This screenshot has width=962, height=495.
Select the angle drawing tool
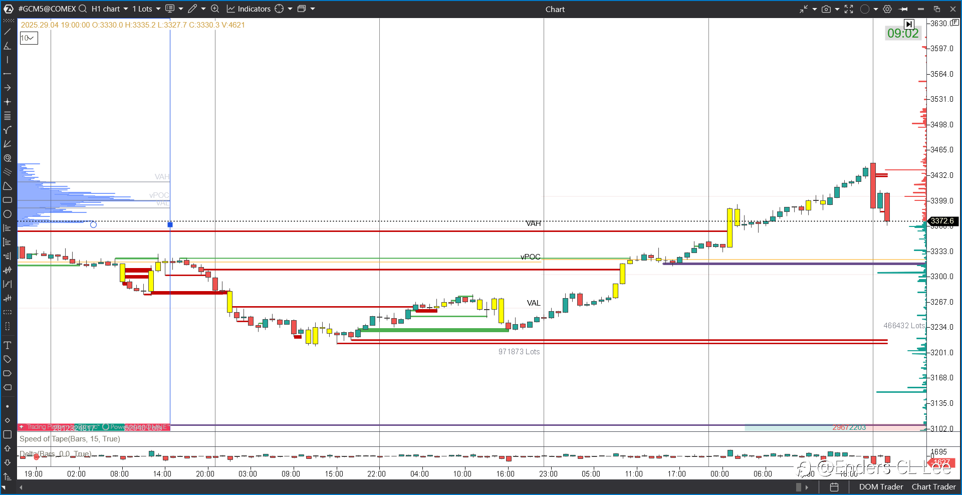pyautogui.click(x=7, y=46)
